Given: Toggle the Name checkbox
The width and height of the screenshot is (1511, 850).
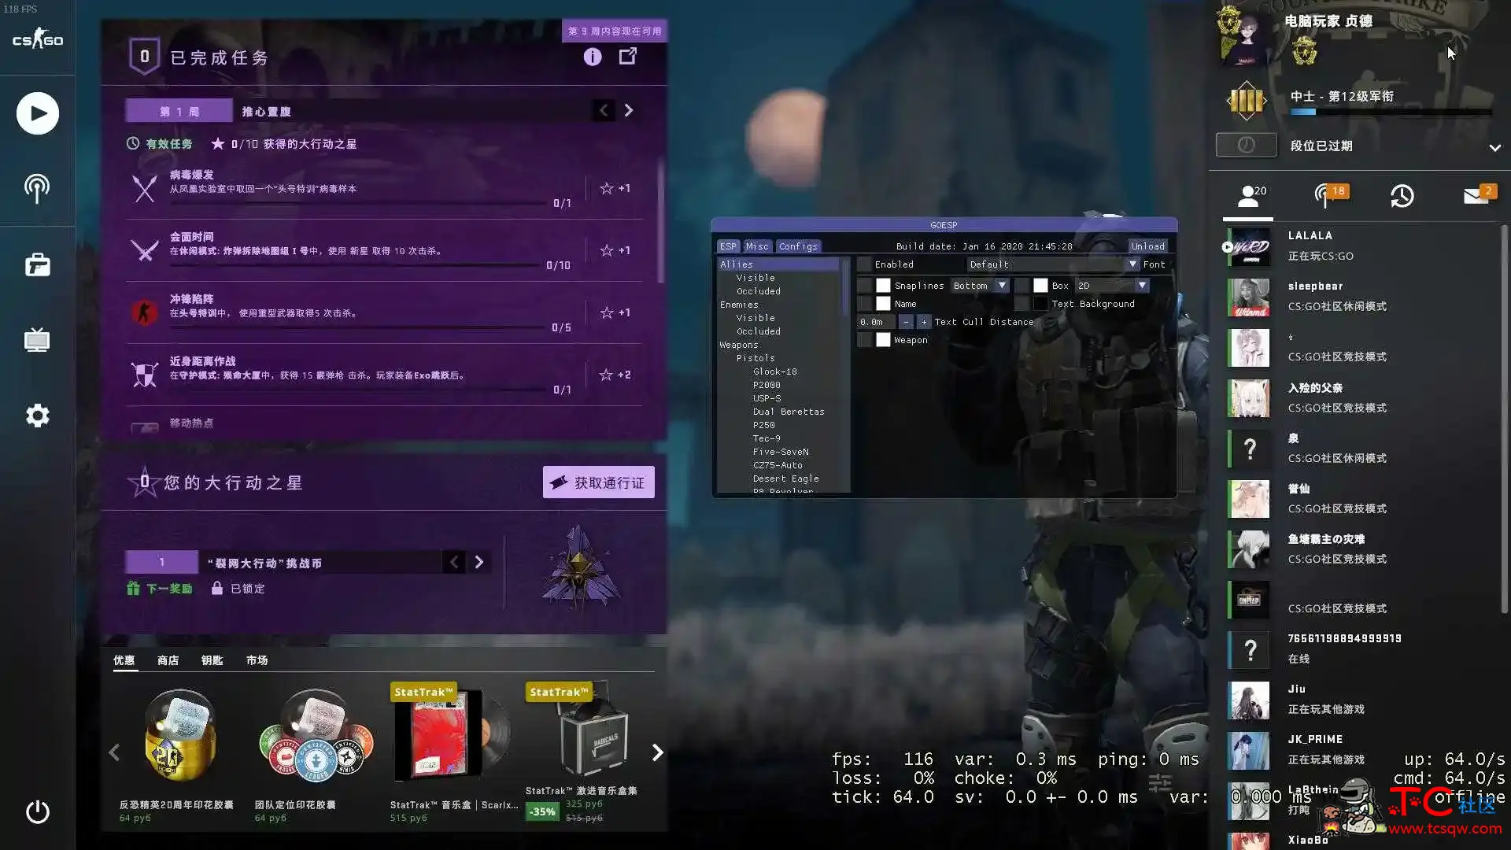Looking at the screenshot, I should tap(864, 304).
